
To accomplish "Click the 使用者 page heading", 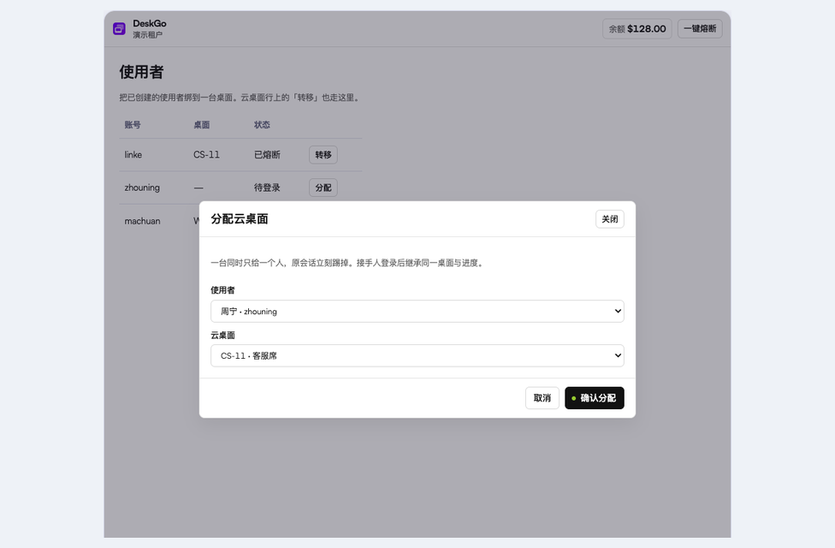I will coord(141,72).
